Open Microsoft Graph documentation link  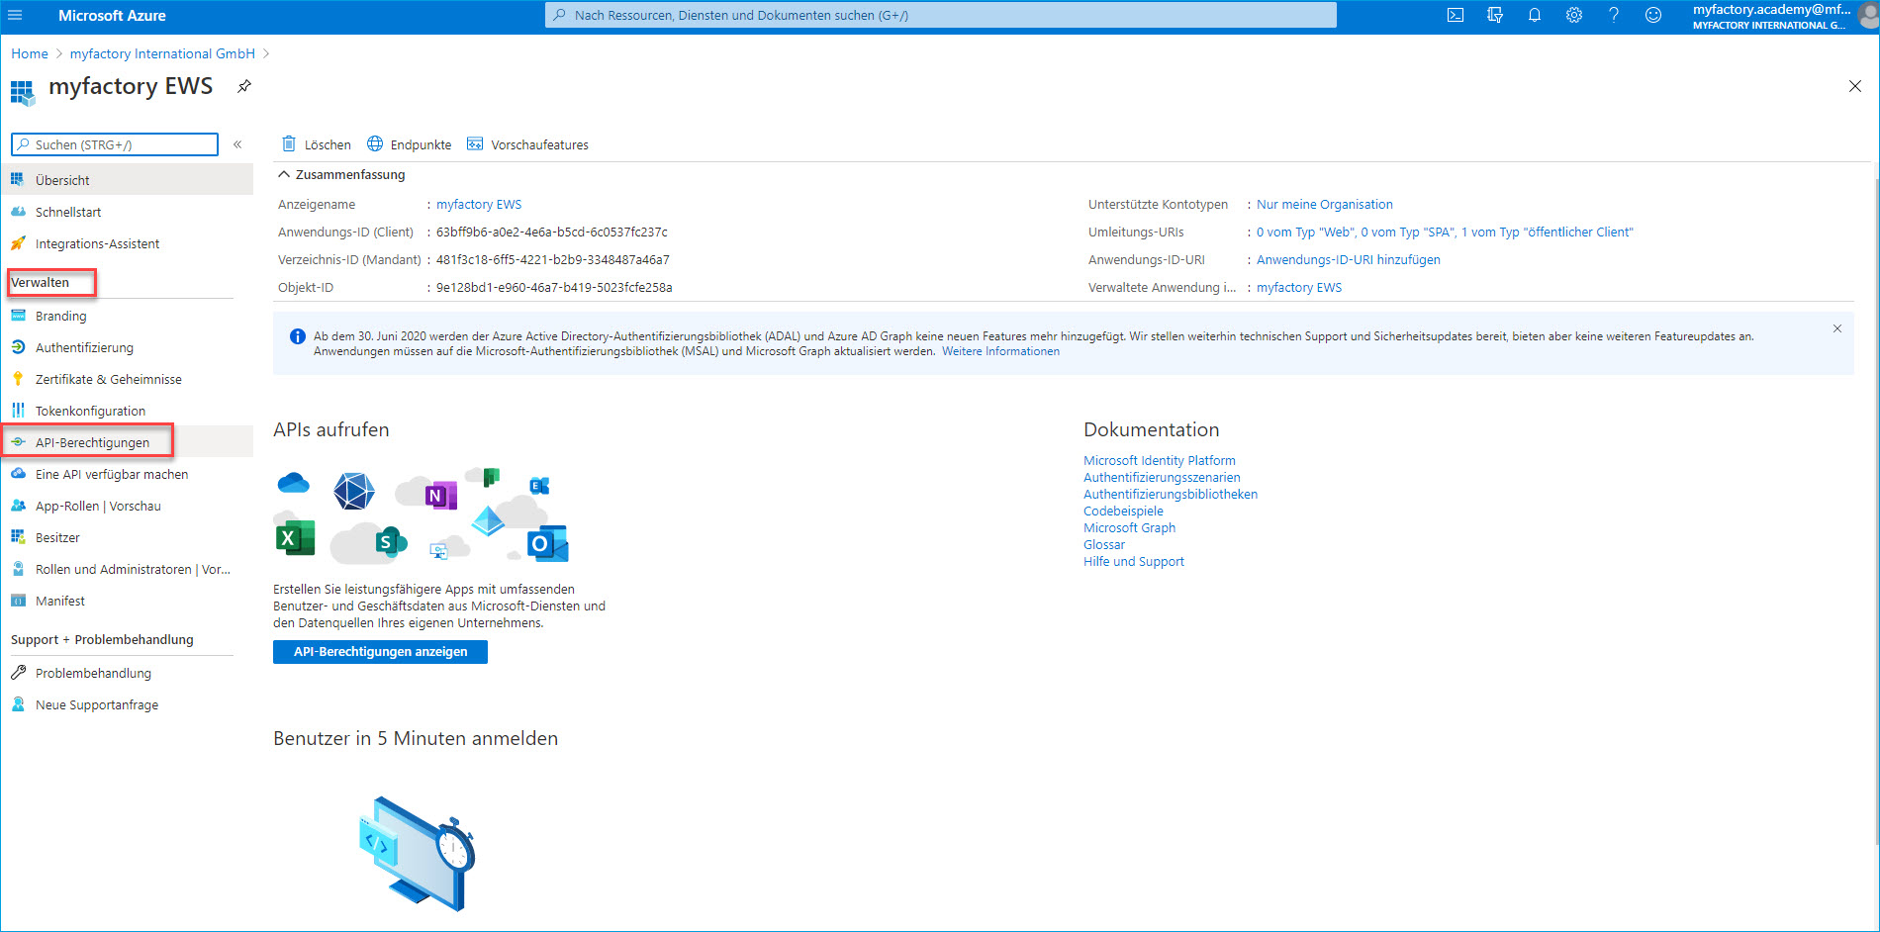click(1130, 527)
